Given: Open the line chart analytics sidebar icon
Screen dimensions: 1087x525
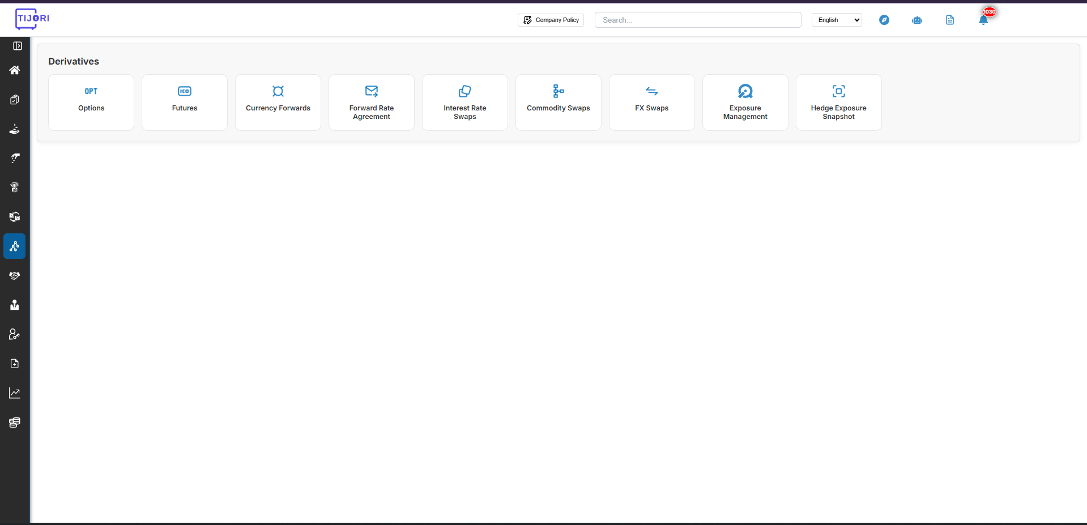Looking at the screenshot, I should point(15,393).
